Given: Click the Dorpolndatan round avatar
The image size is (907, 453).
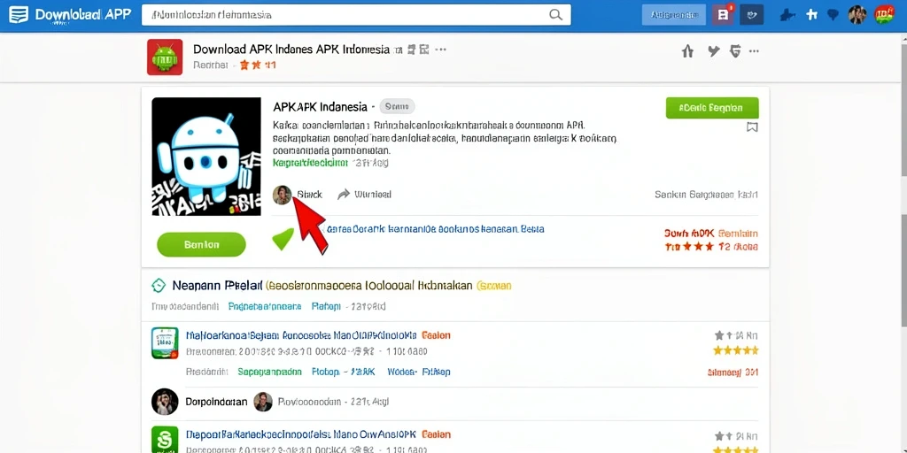Looking at the screenshot, I should (x=165, y=402).
